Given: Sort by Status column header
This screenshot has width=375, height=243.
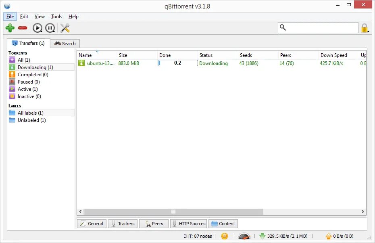Looking at the screenshot, I should 218,55.
